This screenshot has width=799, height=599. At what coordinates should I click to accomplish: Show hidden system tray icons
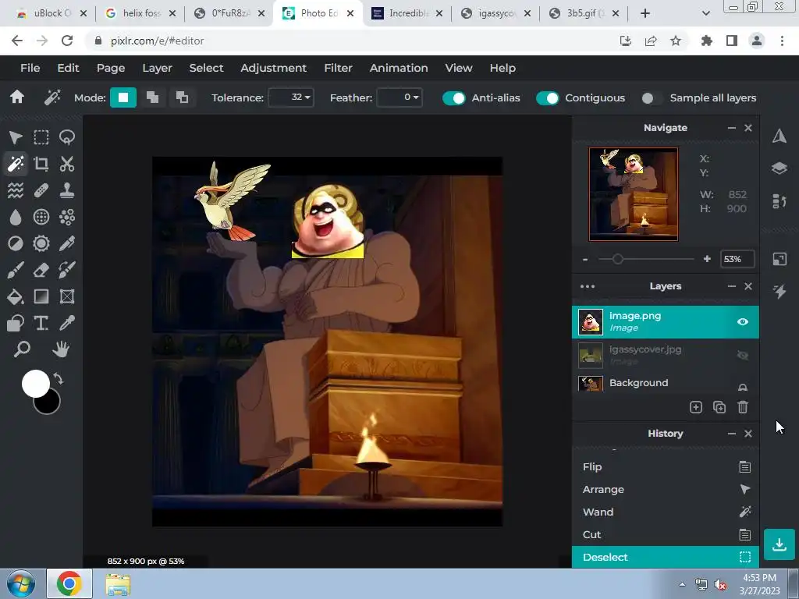pos(682,584)
